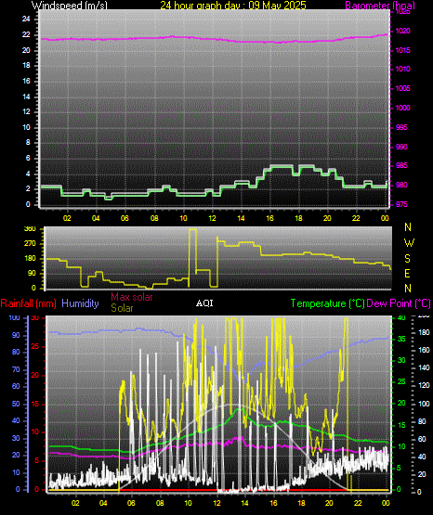This screenshot has width=433, height=515.
Task: Click the 24 windspeed axis value
Action: tap(26, 19)
